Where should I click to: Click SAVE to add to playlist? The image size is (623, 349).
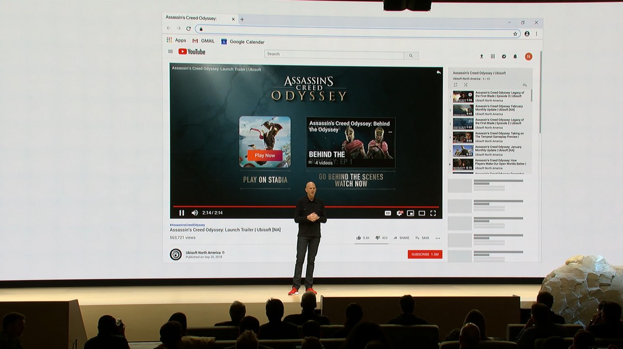tap(422, 238)
